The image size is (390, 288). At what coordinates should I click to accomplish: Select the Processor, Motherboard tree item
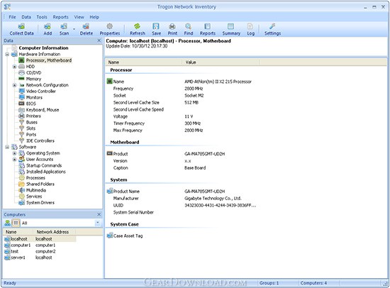[x=49, y=60]
